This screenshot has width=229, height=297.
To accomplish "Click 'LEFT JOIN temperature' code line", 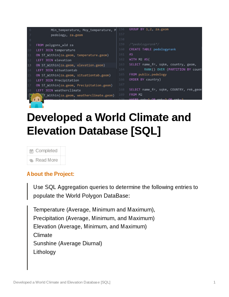I will (x=55, y=50).
